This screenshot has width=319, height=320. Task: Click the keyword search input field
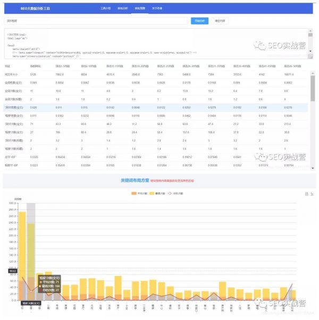[x=96, y=21]
